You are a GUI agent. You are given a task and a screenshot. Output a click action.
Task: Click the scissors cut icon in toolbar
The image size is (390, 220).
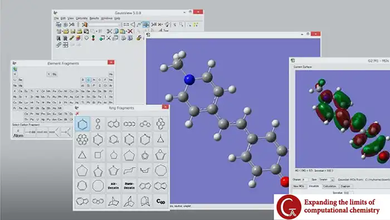click(x=109, y=31)
